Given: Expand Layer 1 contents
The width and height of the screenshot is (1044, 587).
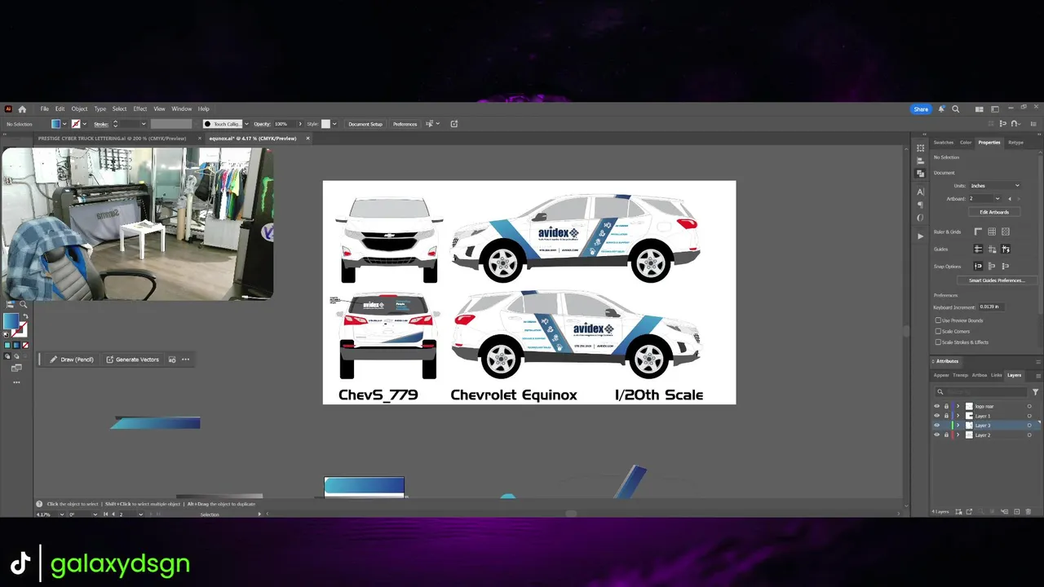Looking at the screenshot, I should pos(958,416).
